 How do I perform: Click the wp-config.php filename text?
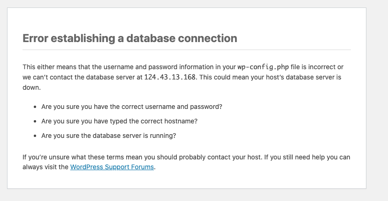tap(263, 67)
